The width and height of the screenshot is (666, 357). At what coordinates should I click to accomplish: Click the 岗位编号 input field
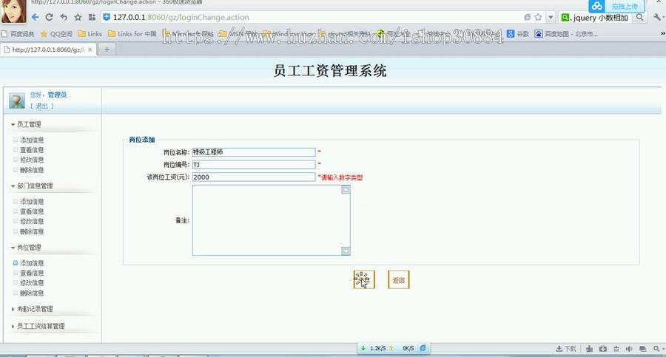coord(254,165)
